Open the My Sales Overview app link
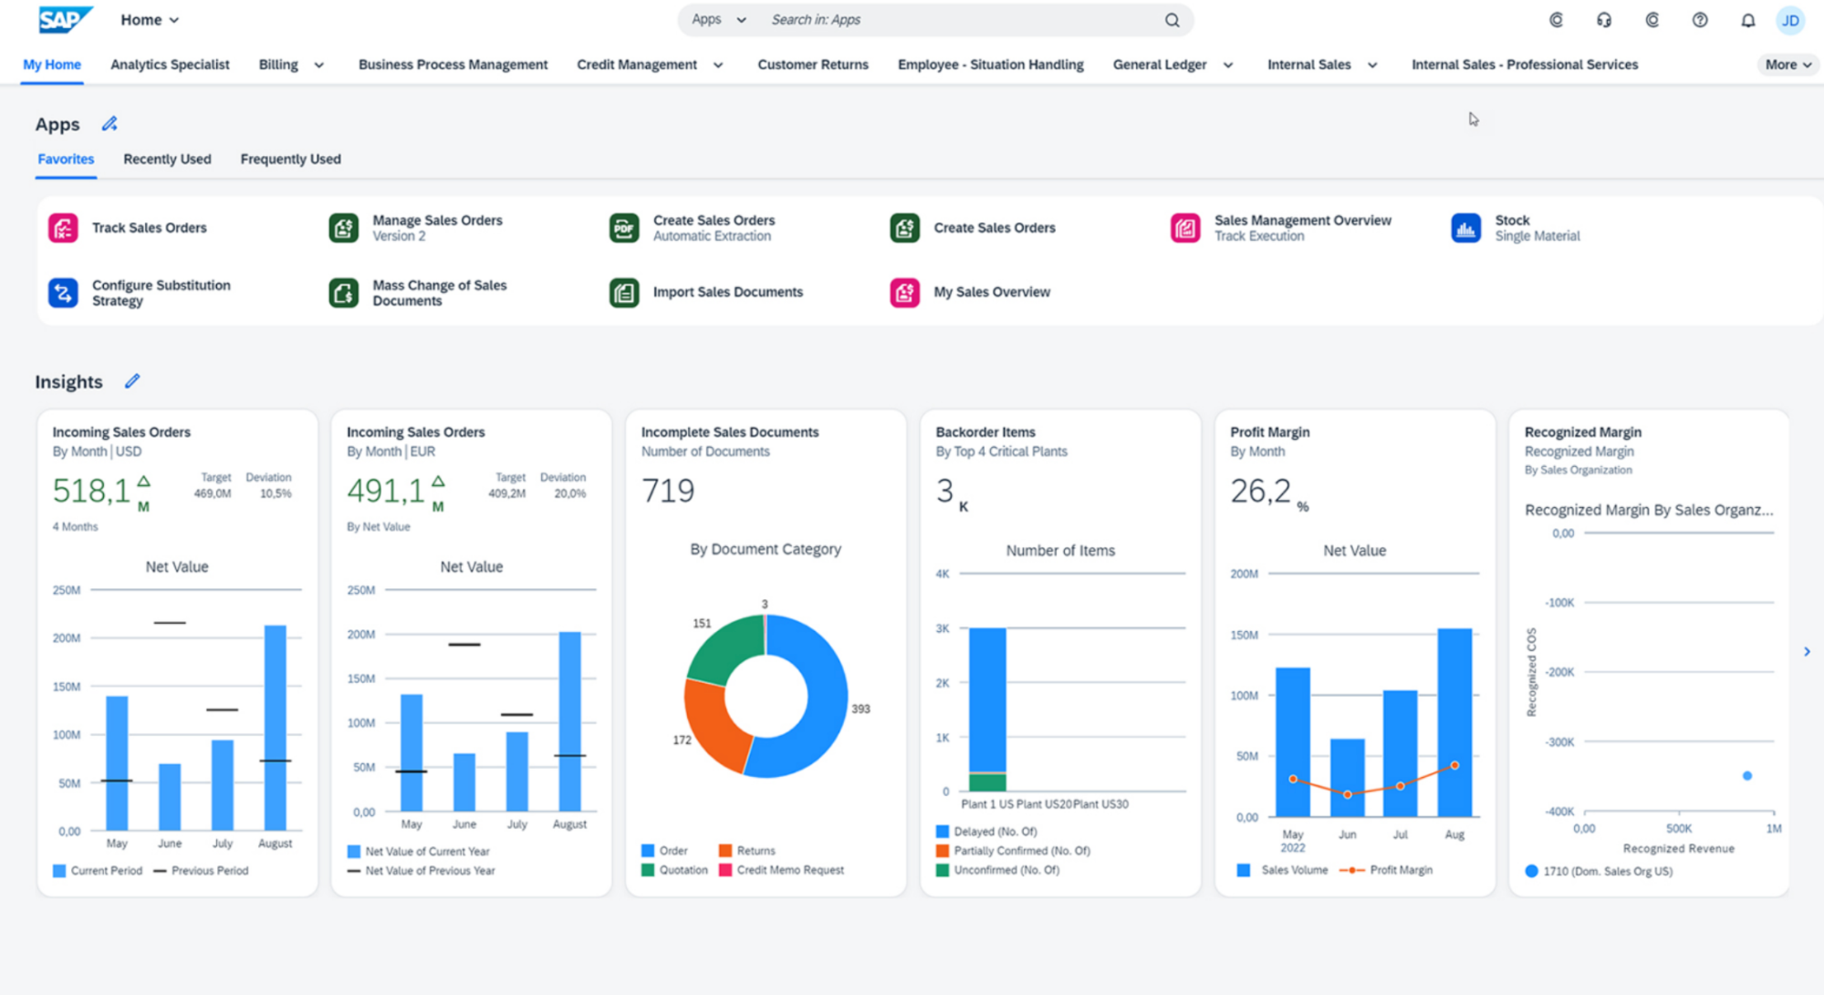Viewport: 1824px width, 995px height. click(991, 292)
